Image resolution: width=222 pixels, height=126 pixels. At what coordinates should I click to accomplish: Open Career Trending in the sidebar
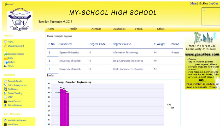pos(15,93)
